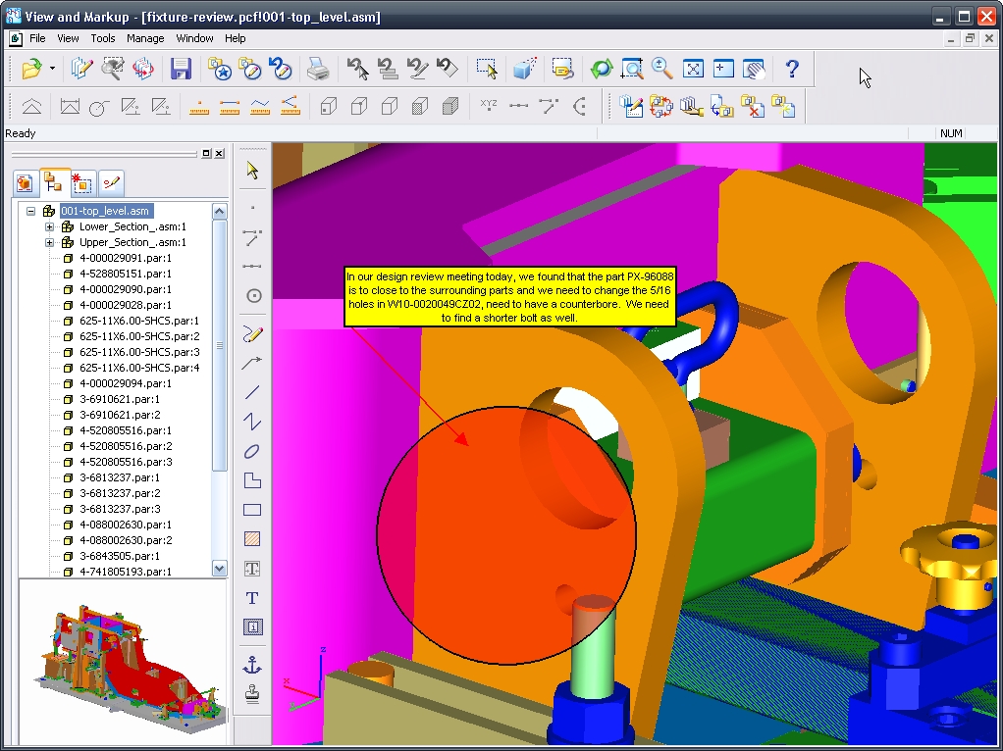This screenshot has width=1003, height=751.
Task: Select the zigzag polyline markup tool
Action: 252,422
